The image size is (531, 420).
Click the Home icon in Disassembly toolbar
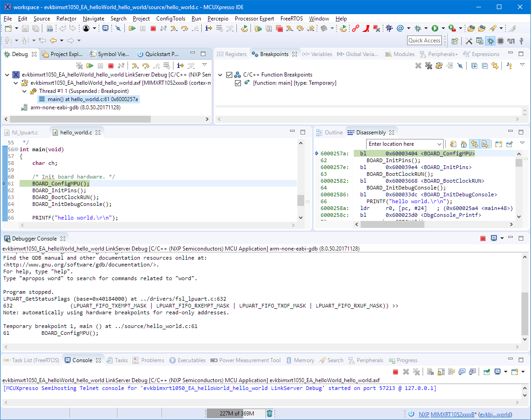pyautogui.click(x=464, y=144)
